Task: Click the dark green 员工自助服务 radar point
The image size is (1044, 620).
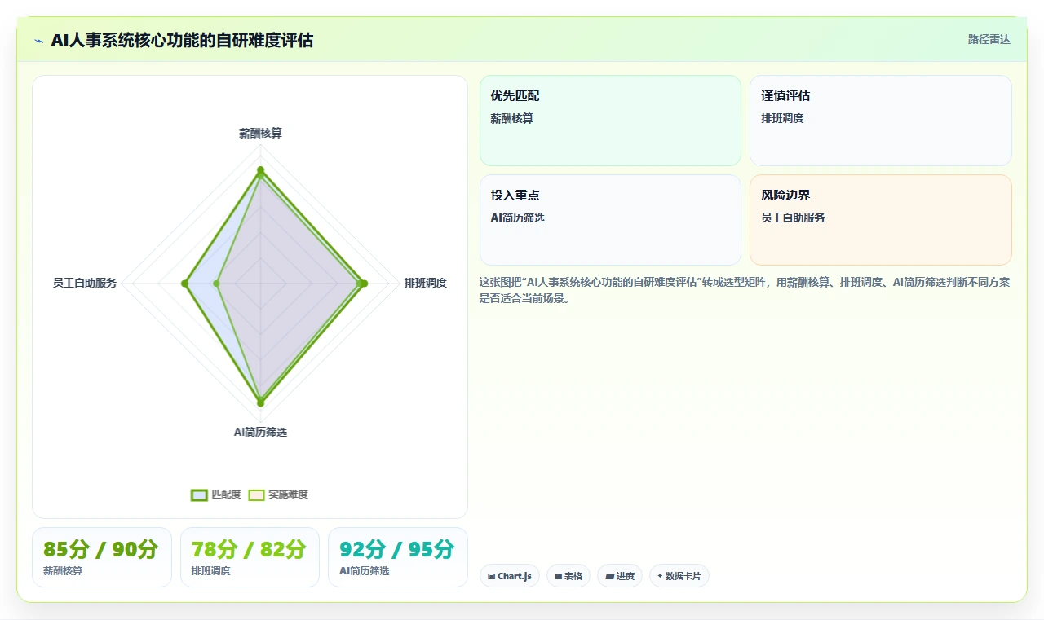Action: coord(185,284)
